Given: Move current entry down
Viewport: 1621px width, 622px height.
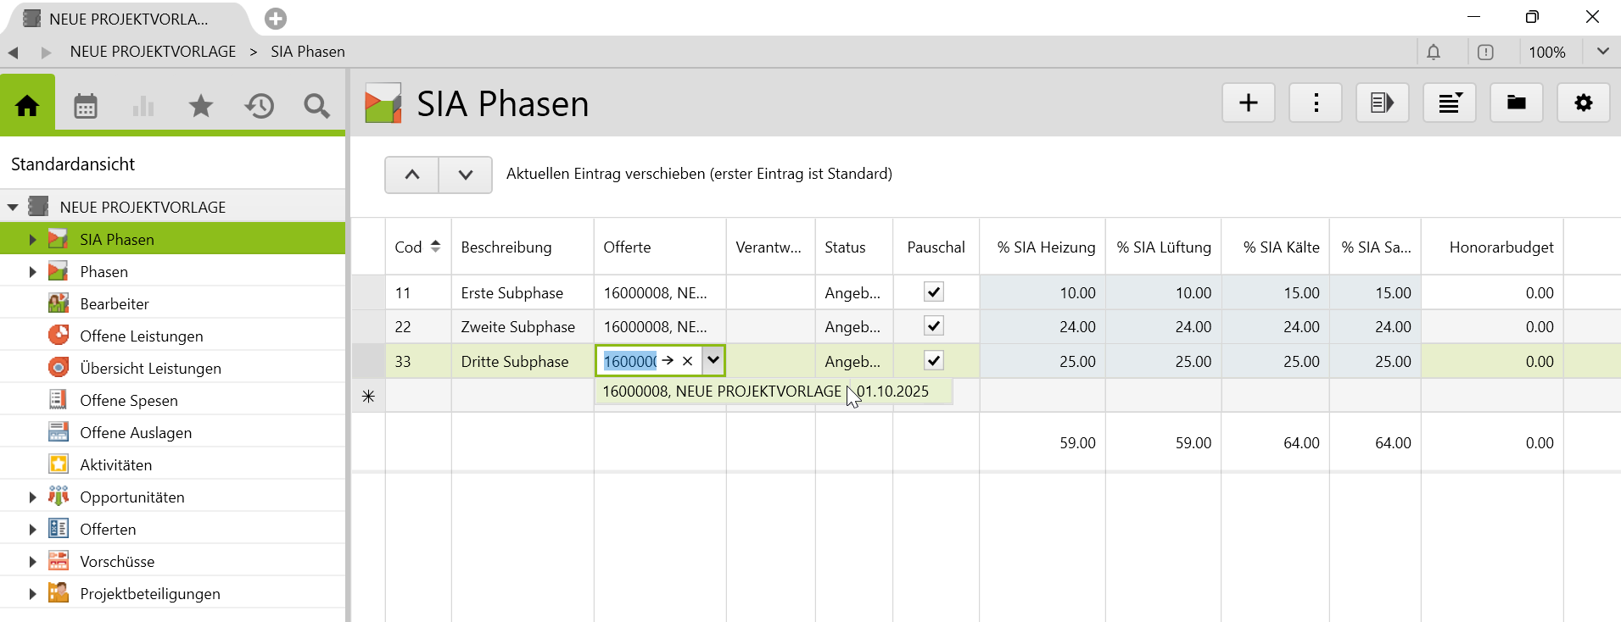Looking at the screenshot, I should (x=465, y=175).
